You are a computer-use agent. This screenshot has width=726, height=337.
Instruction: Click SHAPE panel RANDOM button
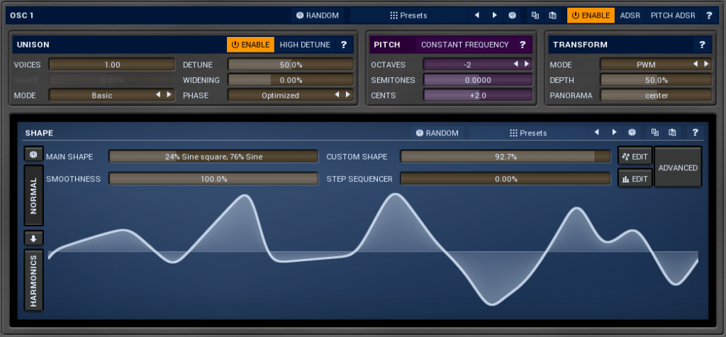click(437, 133)
